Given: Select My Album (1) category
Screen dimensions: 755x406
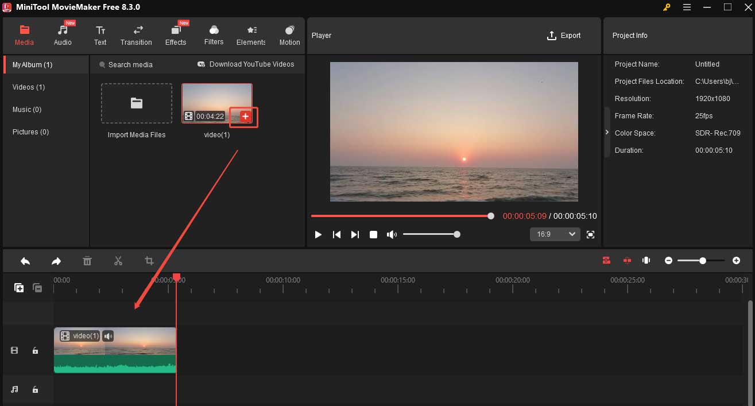Looking at the screenshot, I should pos(46,64).
